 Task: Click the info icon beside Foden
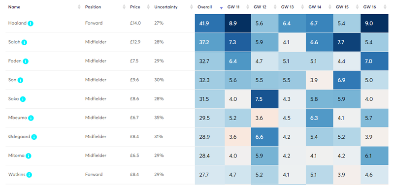coord(26,61)
